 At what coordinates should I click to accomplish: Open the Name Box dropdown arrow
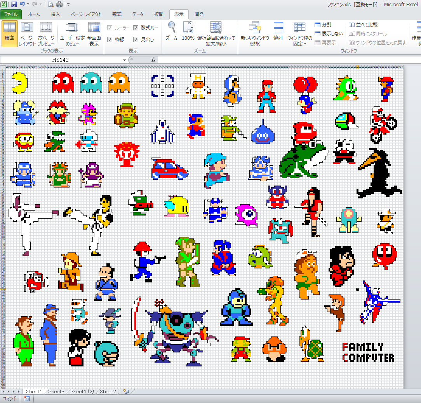tap(124, 60)
